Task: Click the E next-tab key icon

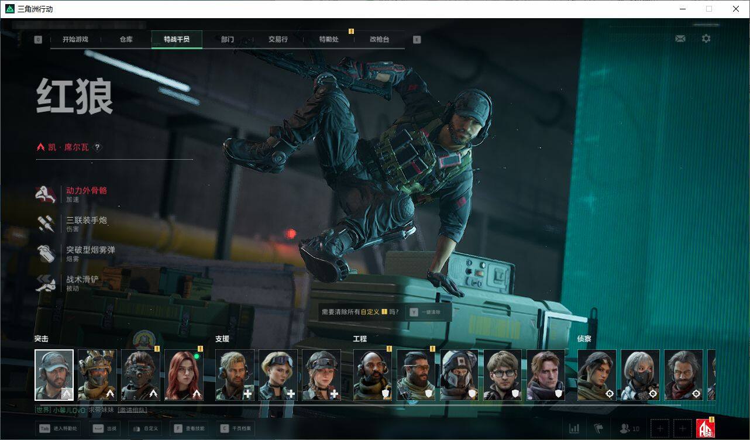Action: 417,40
